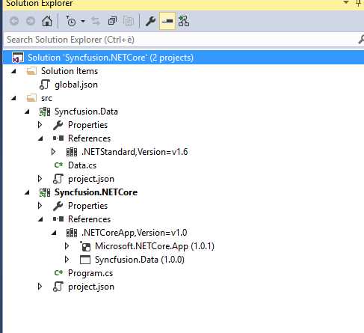364x333 pixels.
Task: Open Properties via the wrench toolbar icon
Action: [x=150, y=21]
